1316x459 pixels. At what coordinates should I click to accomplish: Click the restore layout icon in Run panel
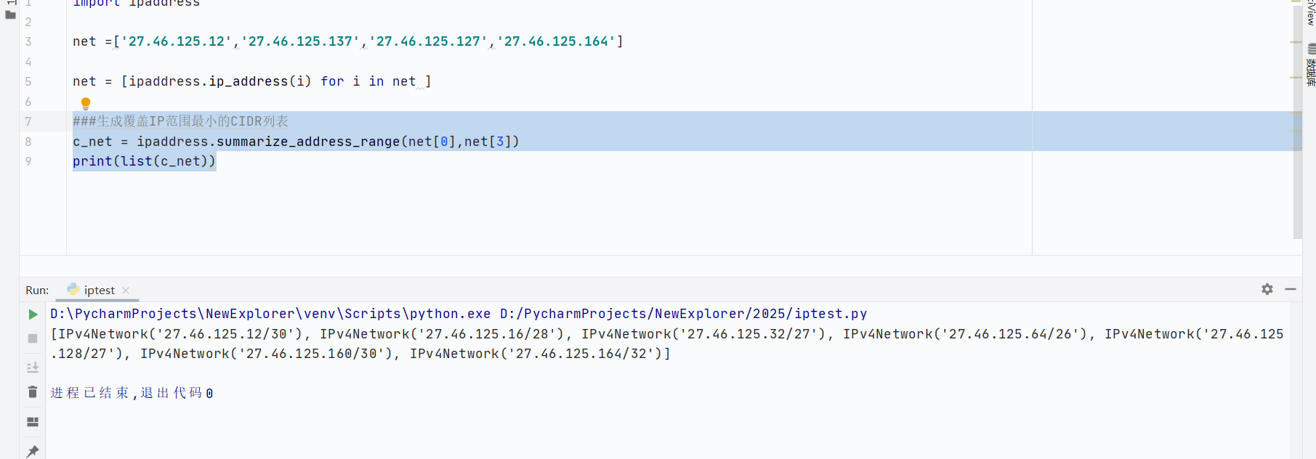tap(33, 422)
